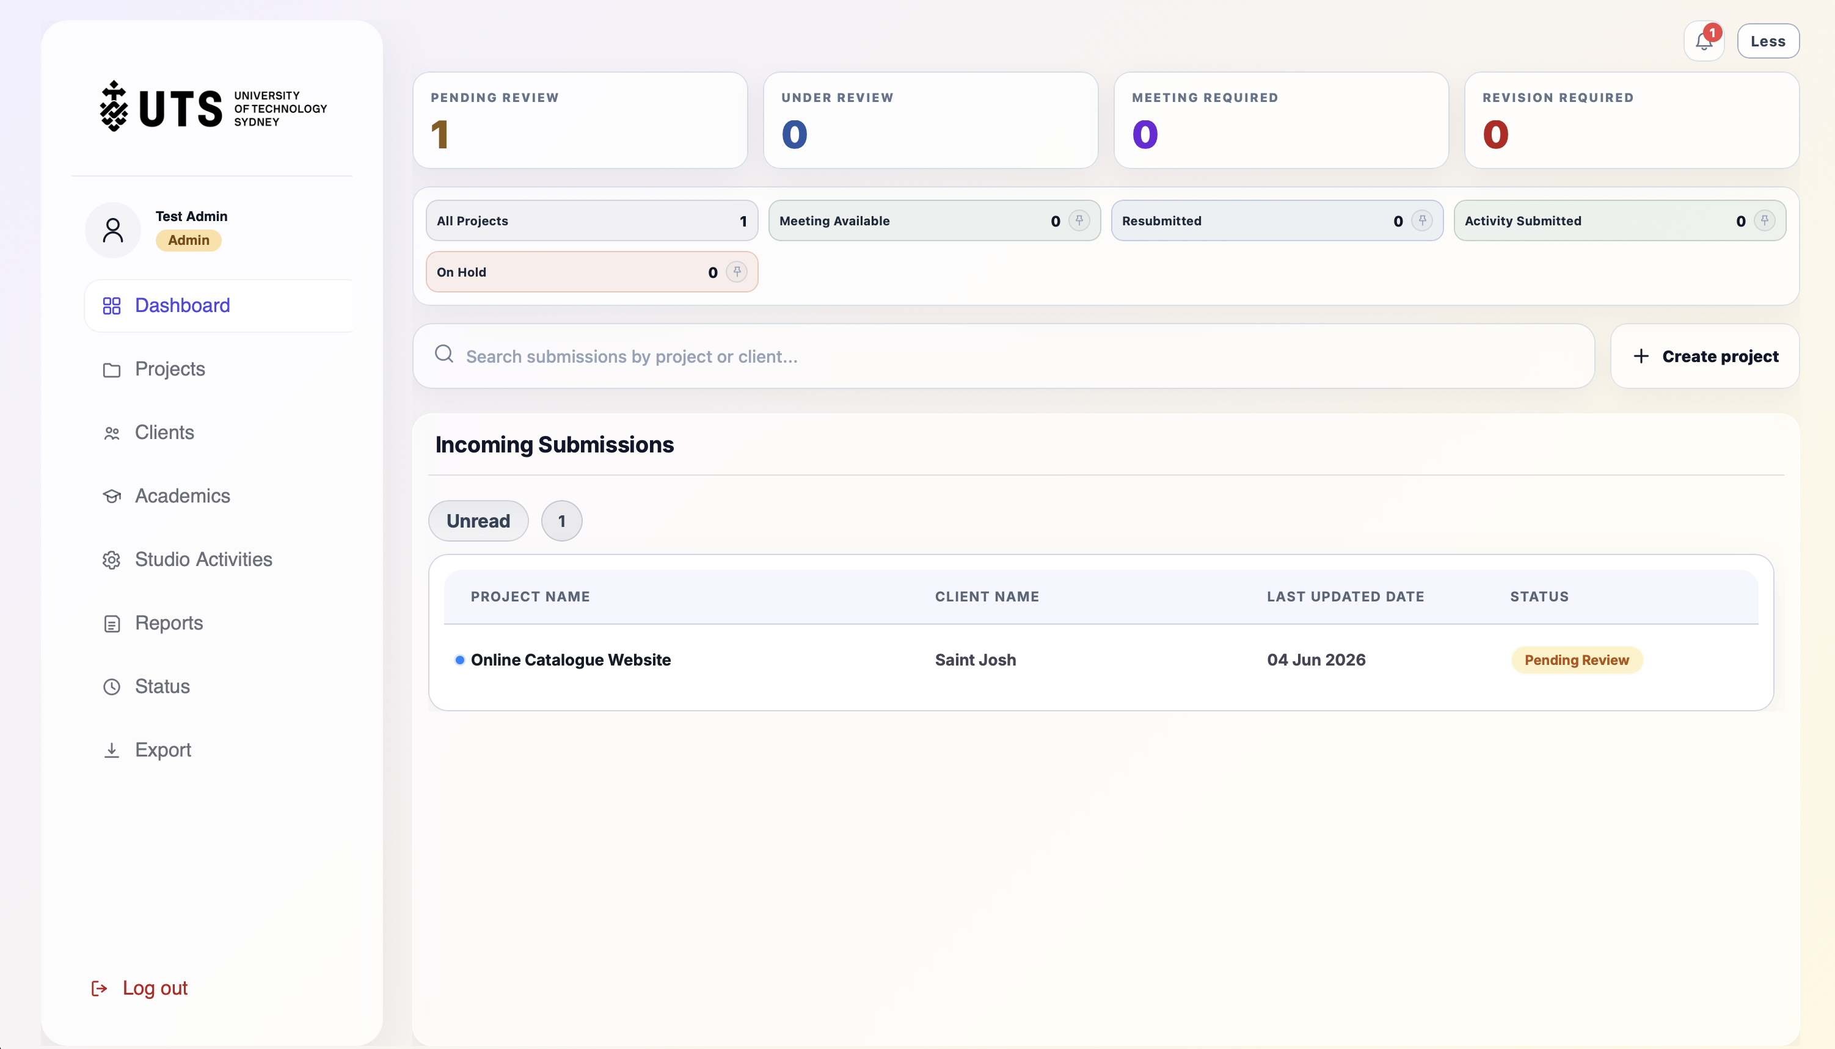The image size is (1835, 1049).
Task: Click the date 04 Jun 2026
Action: pos(1316,660)
